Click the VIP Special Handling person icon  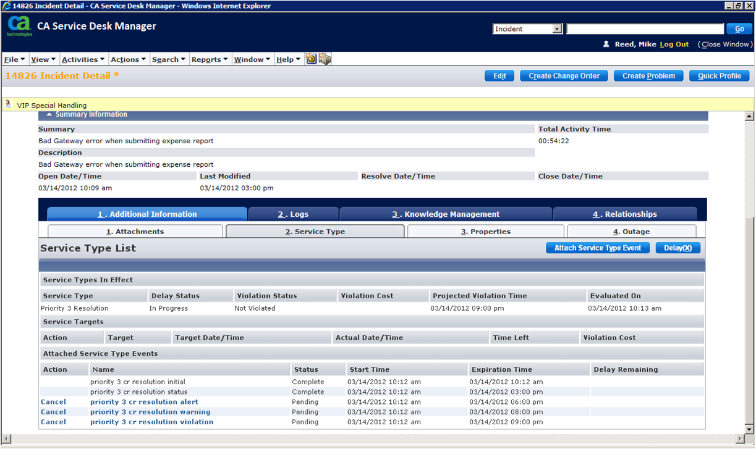8,104
